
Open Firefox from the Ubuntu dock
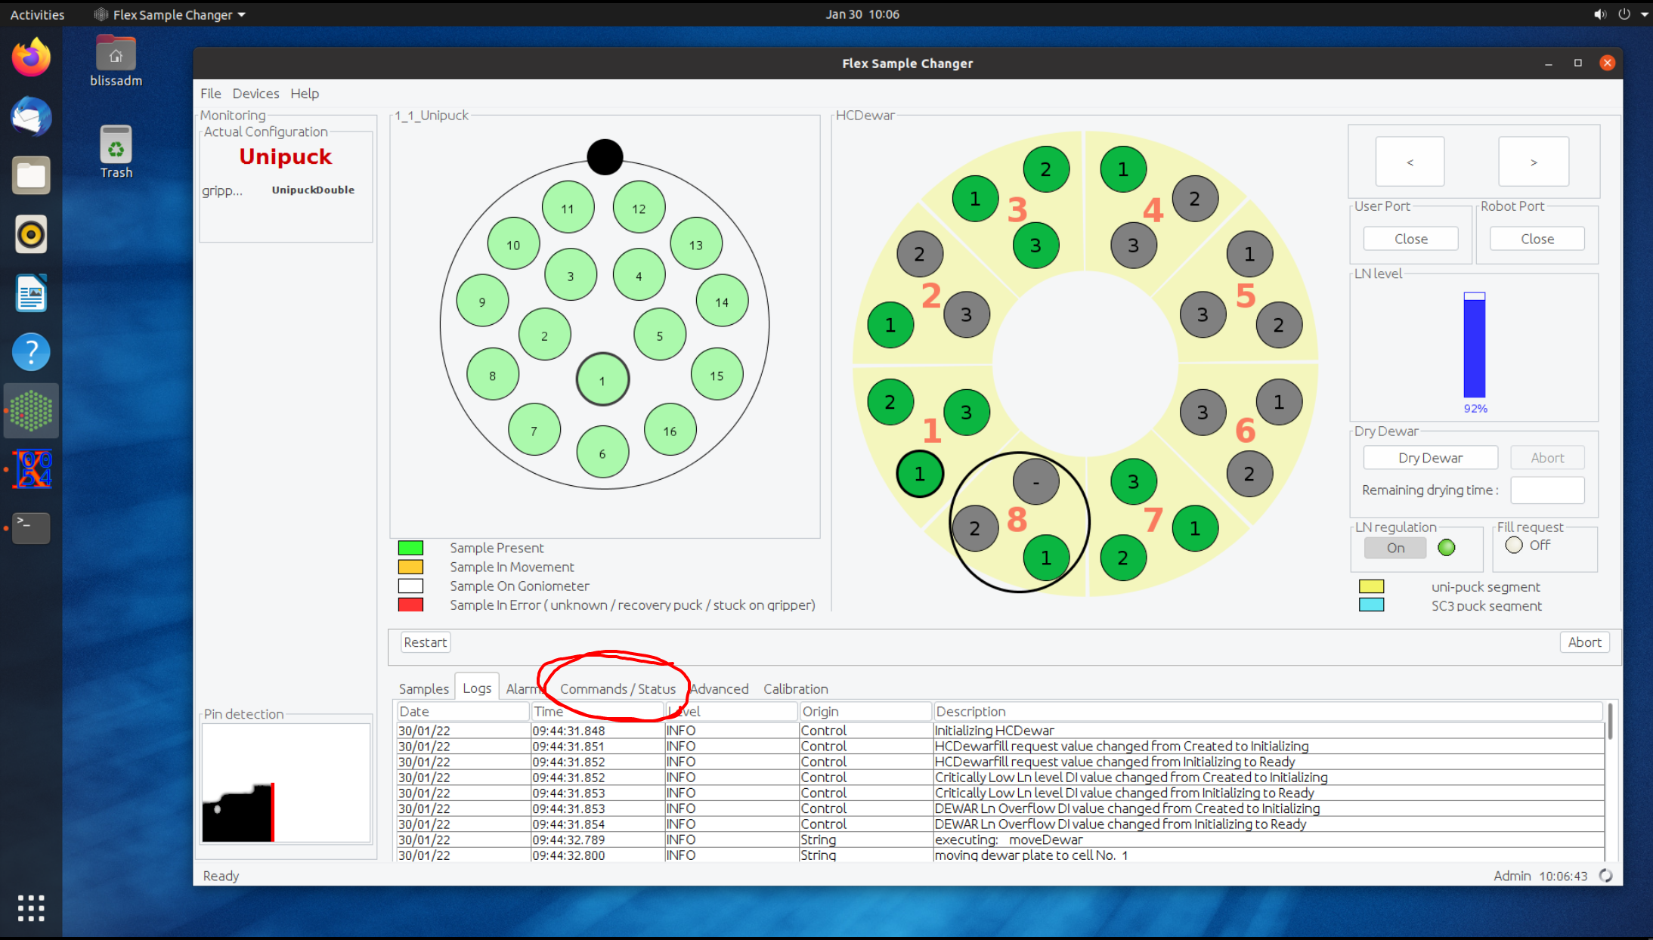tap(31, 58)
